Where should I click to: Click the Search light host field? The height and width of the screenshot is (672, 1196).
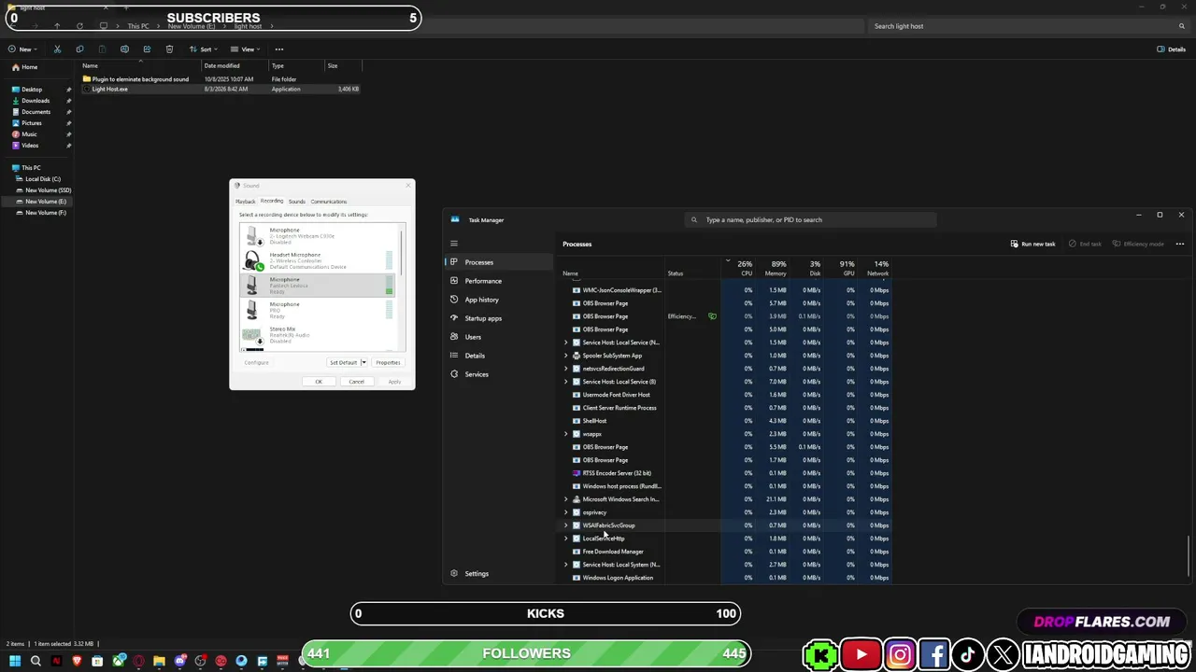pyautogui.click(x=1028, y=26)
